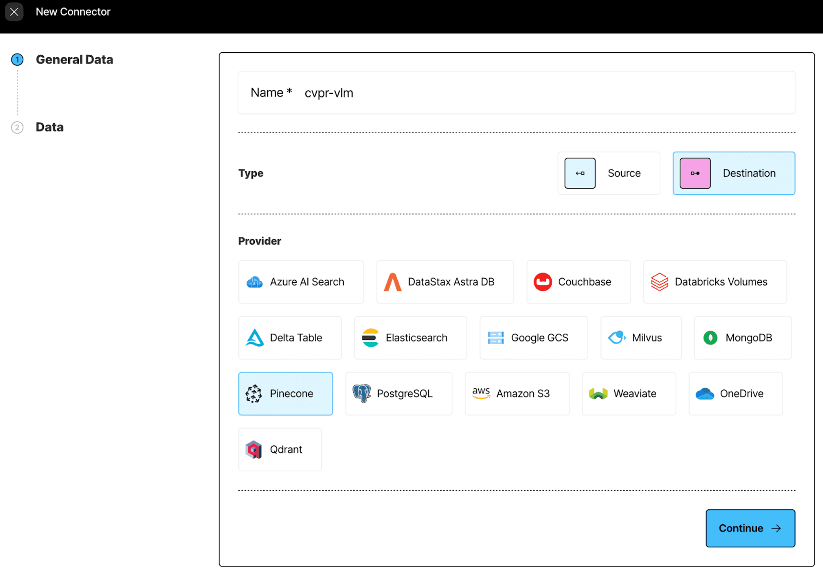Choose Weaviate provider
The height and width of the screenshot is (575, 823).
[629, 394]
